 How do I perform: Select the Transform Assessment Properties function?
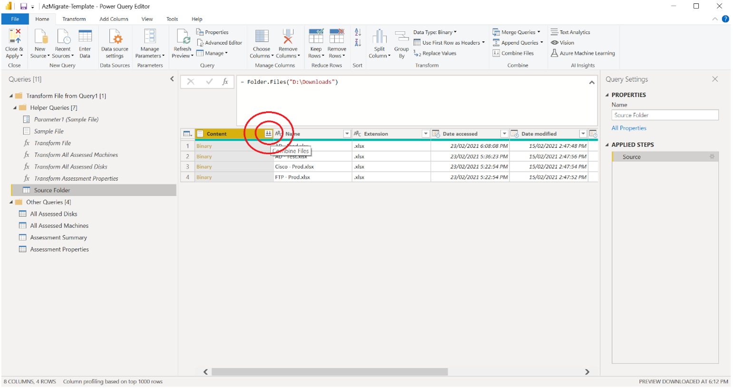(x=76, y=179)
